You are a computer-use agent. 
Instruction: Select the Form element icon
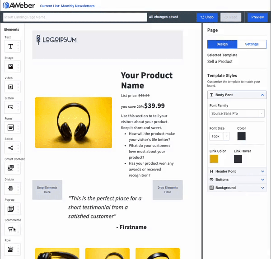(x=11, y=127)
